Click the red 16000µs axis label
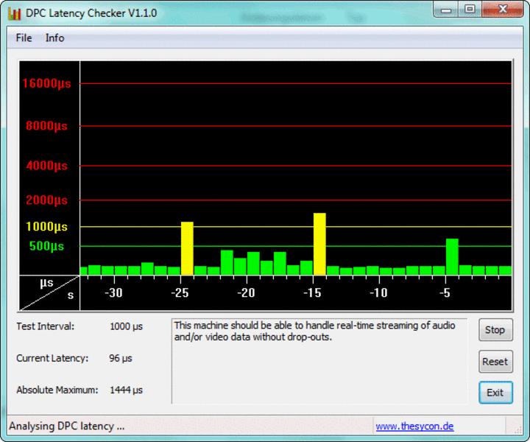The height and width of the screenshot is (442, 530). coord(46,83)
